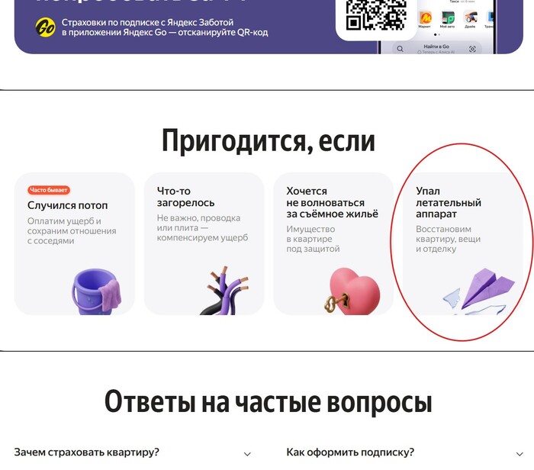Image resolution: width=534 pixels, height=470 pixels.
Task: Click text Не важно, проводка или плита
Action: click(198, 223)
